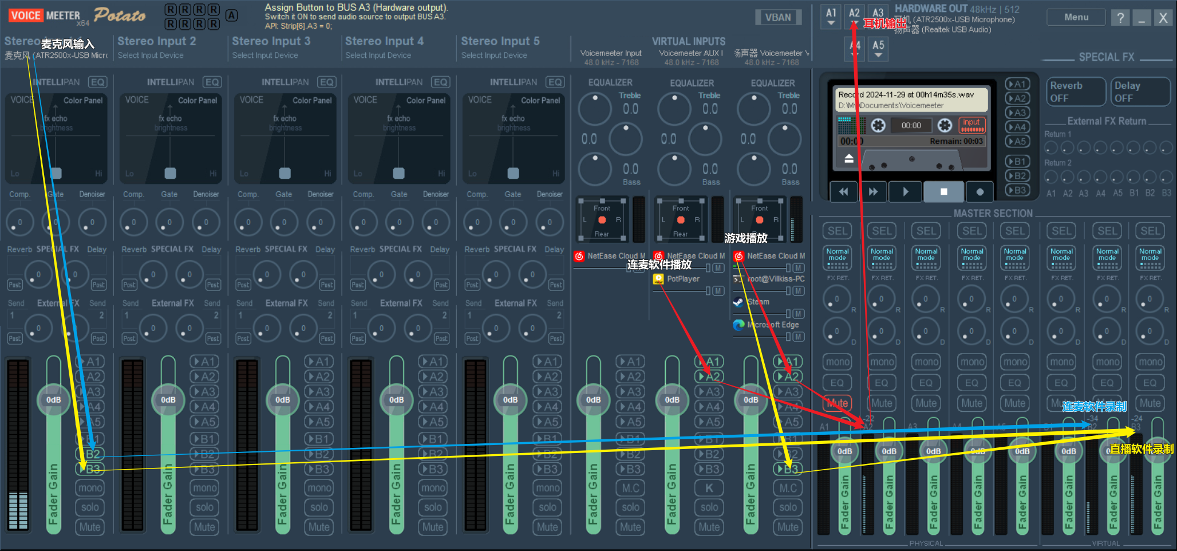Screen dimensions: 1177x551
Task: Click Normal mode on the first master bus
Action: (x=837, y=258)
